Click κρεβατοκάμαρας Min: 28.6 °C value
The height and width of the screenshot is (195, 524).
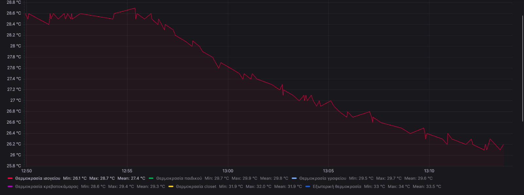(93, 187)
